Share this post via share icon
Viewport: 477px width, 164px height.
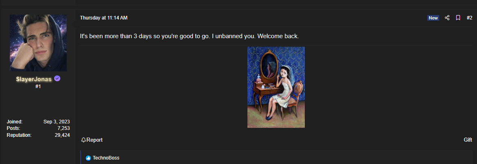(447, 18)
